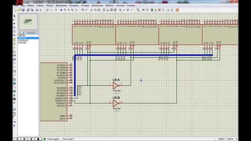Screen dimensions: 251x141
Task: Center view at cursor
Action: pos(61,10)
